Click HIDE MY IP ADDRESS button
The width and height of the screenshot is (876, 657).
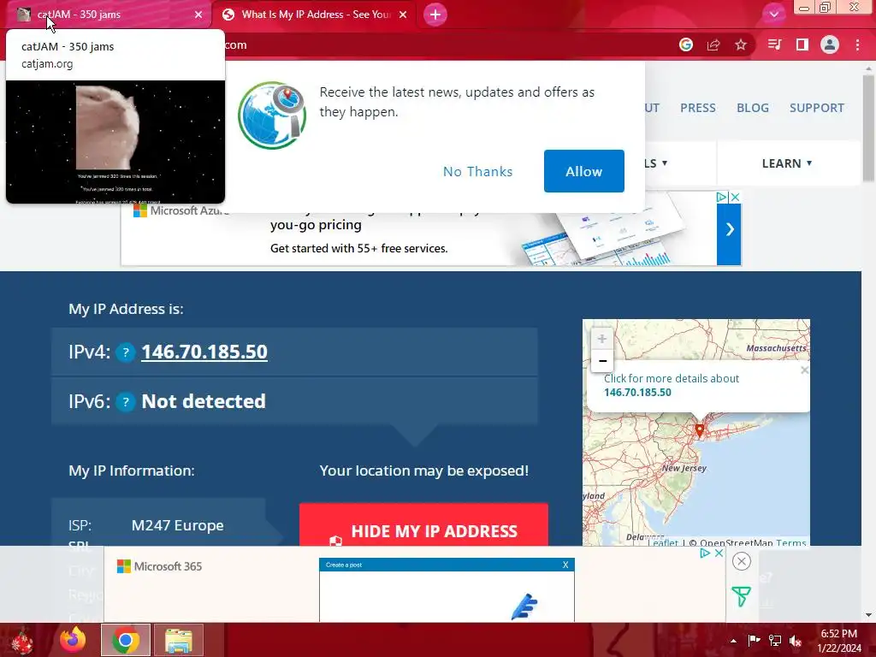click(x=423, y=525)
